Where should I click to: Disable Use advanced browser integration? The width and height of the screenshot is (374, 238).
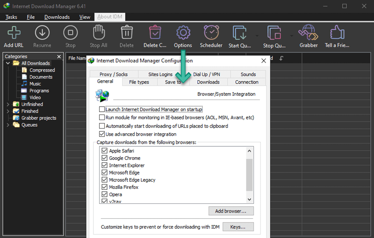click(102, 134)
